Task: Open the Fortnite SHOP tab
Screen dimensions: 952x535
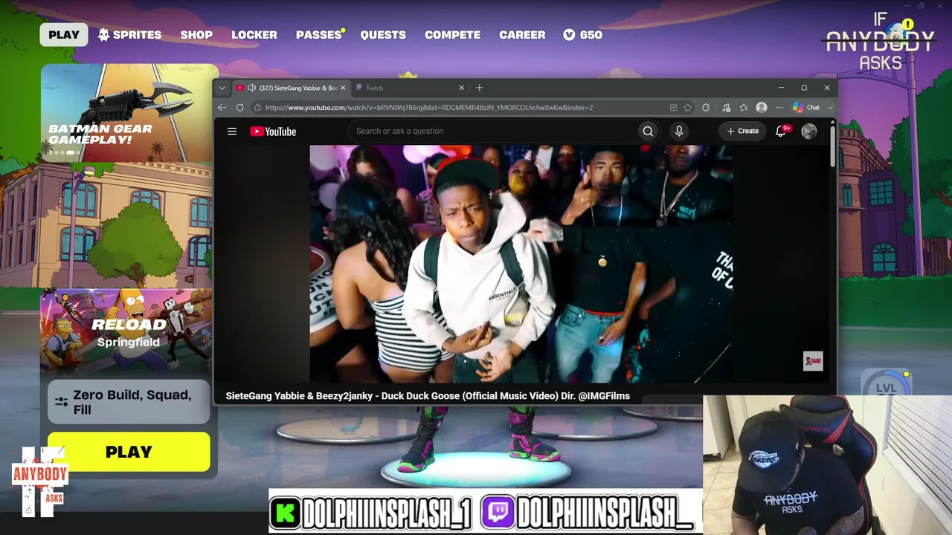Action: (x=196, y=35)
